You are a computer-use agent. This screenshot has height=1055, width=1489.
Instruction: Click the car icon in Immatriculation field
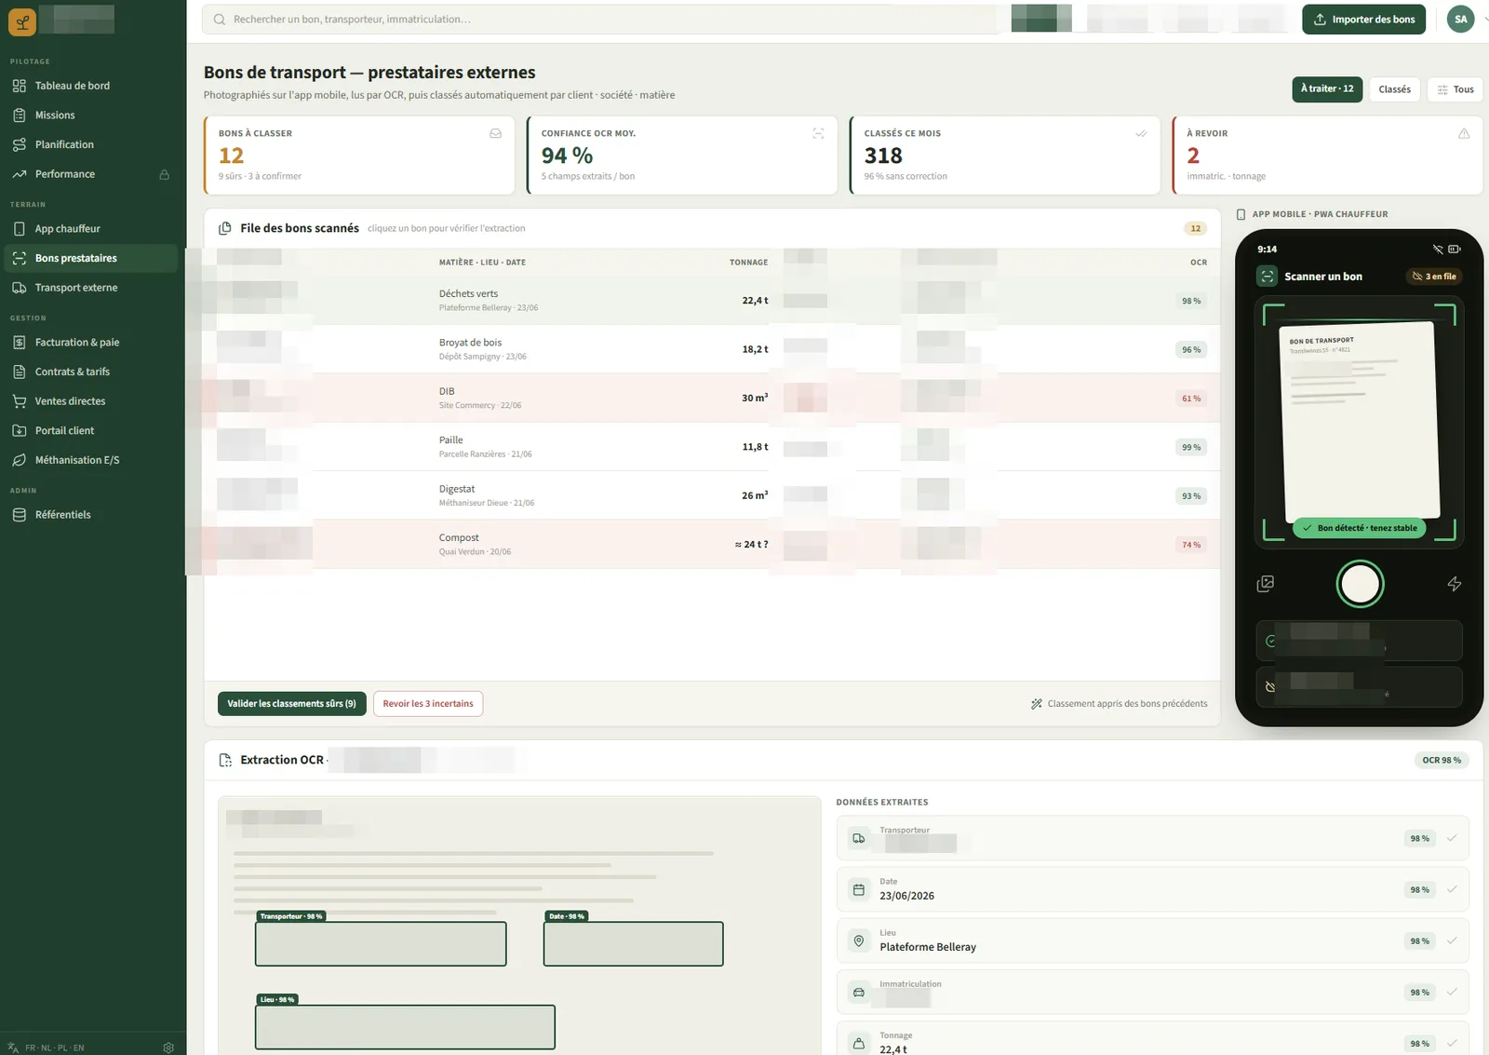pyautogui.click(x=859, y=993)
